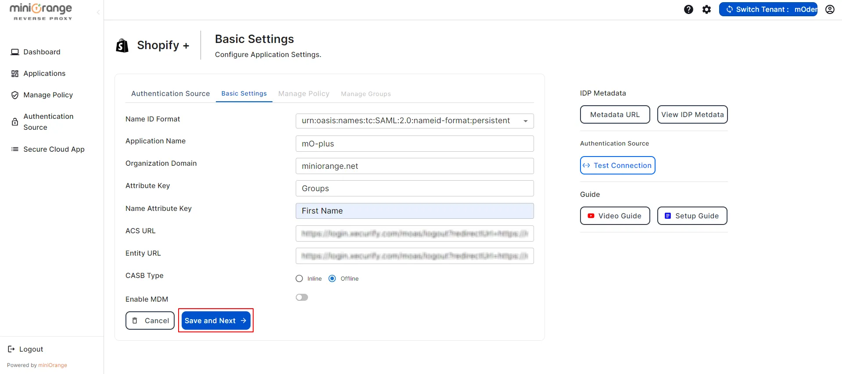Open Authentication Source in the sidebar
The width and height of the screenshot is (842, 374).
(48, 122)
